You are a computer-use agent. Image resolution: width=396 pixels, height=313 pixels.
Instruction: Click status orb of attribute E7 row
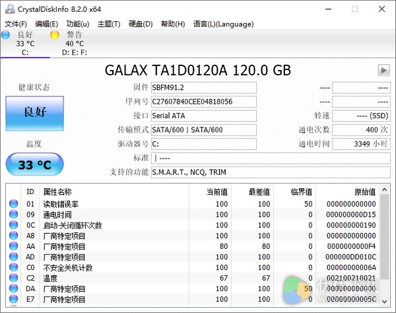tap(13, 299)
